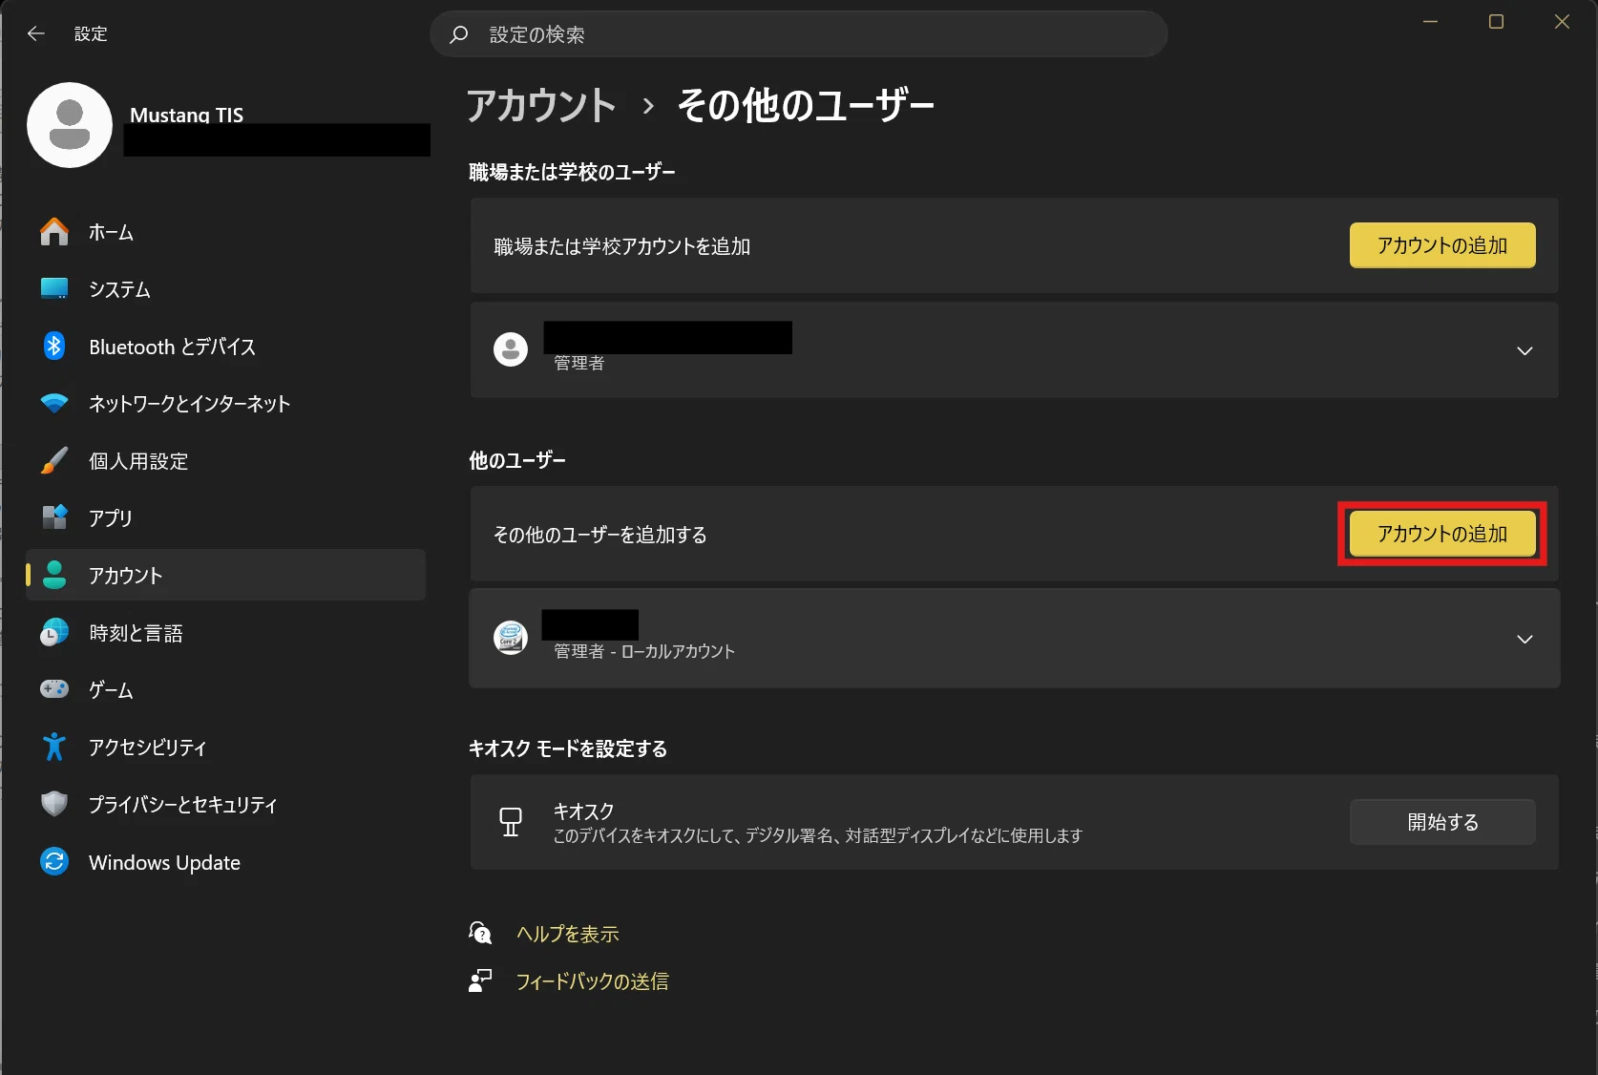Viewport: 1598px width, 1075px height.
Task: Open ゲーム settings page
Action: coord(225,690)
